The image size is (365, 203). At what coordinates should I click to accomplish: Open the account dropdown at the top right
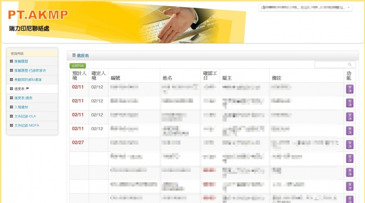coord(306,7)
